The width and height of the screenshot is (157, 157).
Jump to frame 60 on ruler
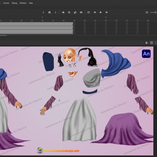pyautogui.click(x=106, y=20)
